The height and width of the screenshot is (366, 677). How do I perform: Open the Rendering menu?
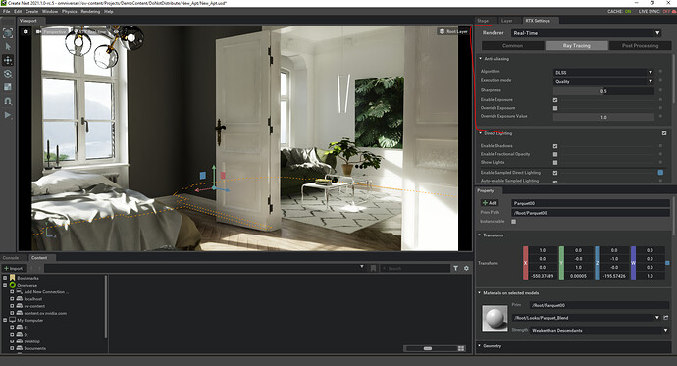[x=90, y=11]
